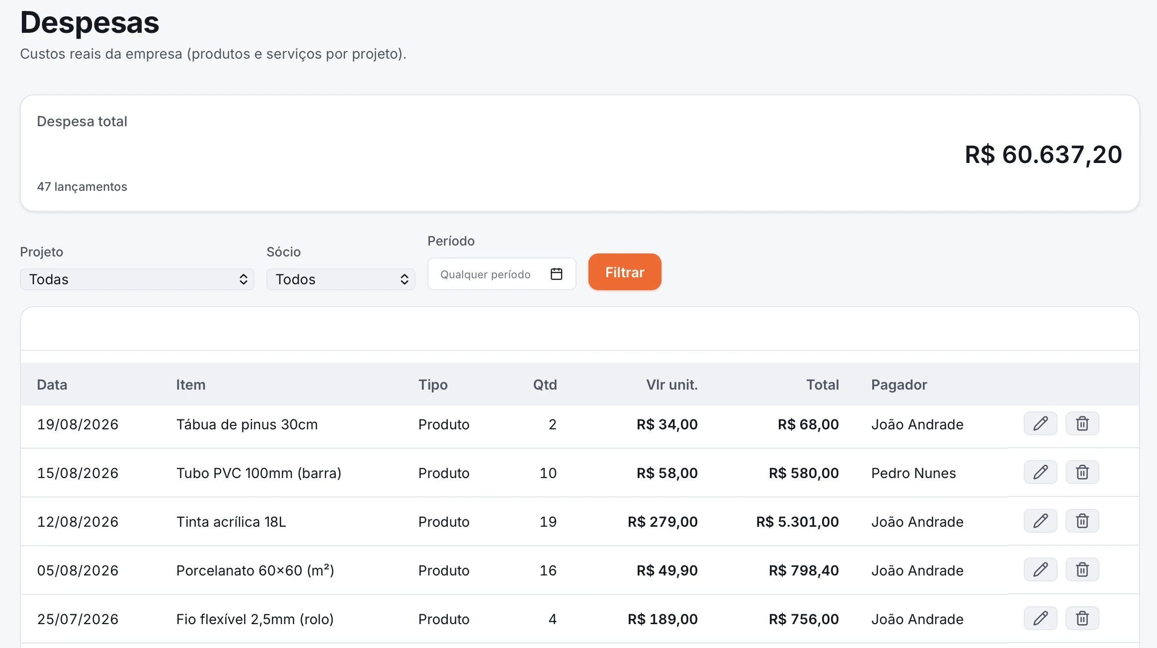Viewport: 1157px width, 648px height.
Task: Delete the Tinta acrílica 18L row
Action: pos(1082,521)
